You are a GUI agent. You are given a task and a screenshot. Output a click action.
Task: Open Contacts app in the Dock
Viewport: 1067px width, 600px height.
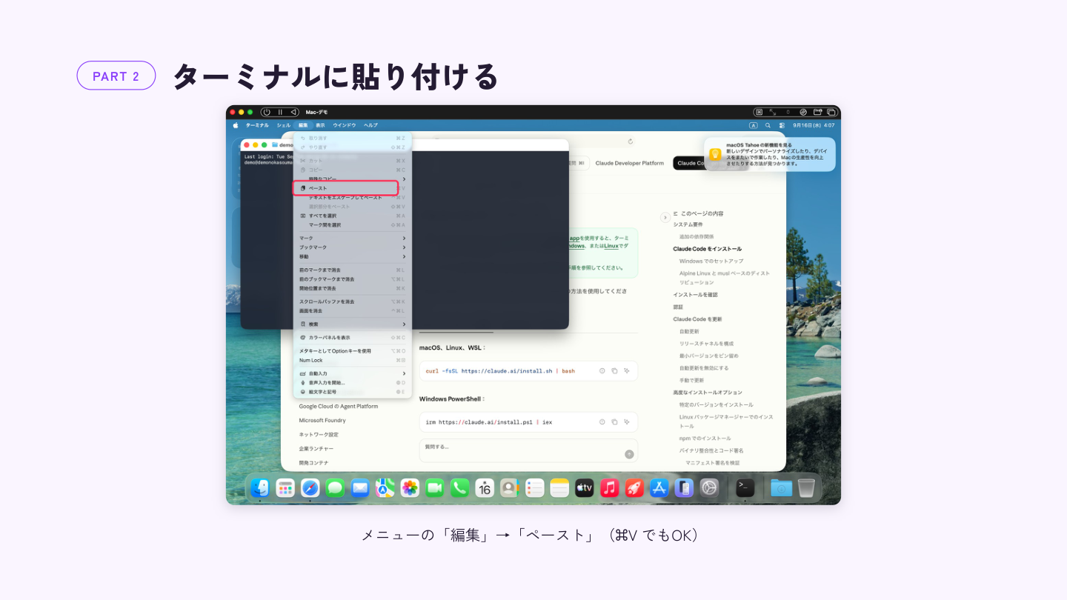[x=509, y=487]
